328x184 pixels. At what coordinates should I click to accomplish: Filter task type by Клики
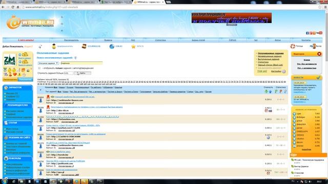tap(66, 91)
